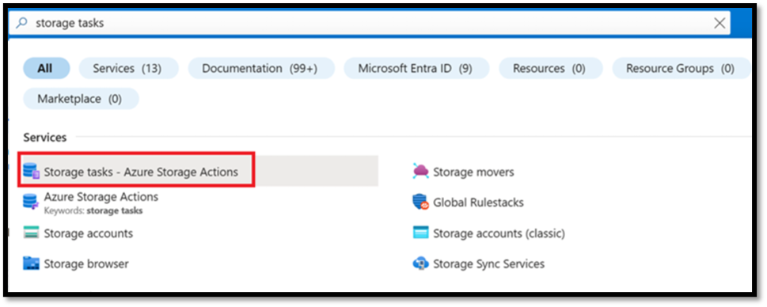The image size is (767, 307).
Task: Open Storage movers service
Action: pos(473,172)
